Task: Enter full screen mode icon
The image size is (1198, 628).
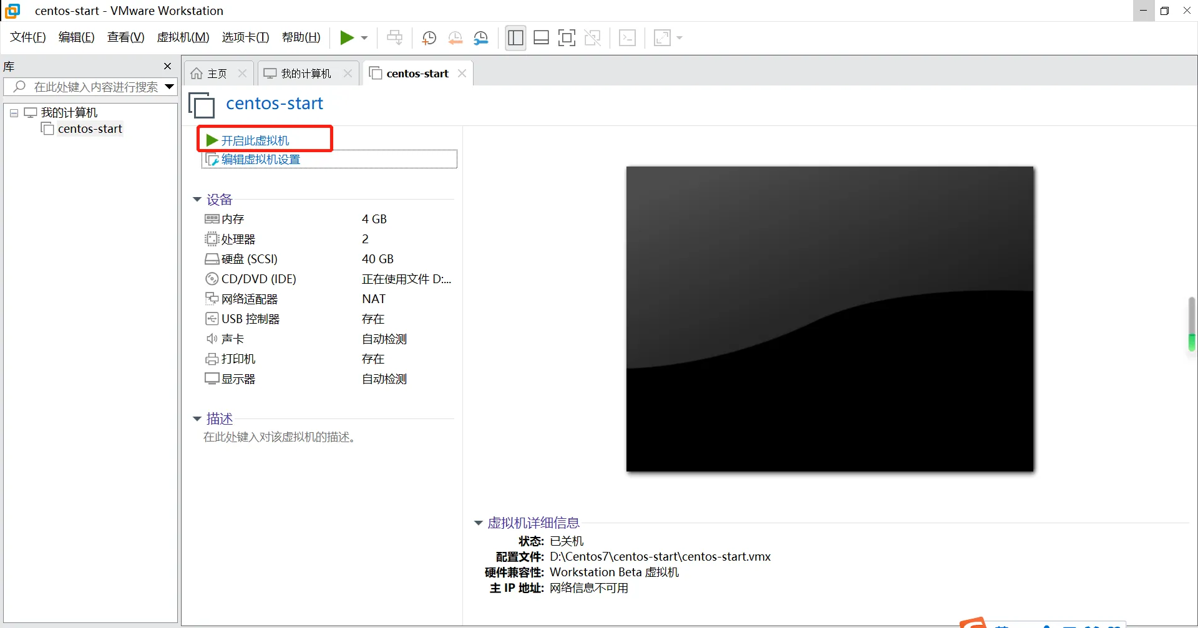Action: click(x=567, y=38)
